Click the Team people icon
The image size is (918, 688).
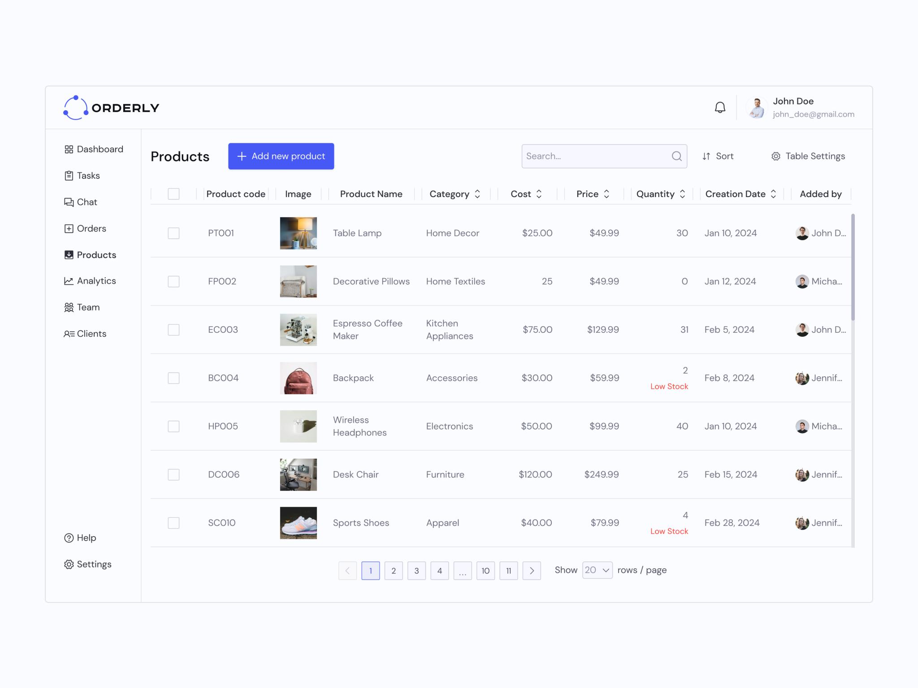click(x=69, y=307)
